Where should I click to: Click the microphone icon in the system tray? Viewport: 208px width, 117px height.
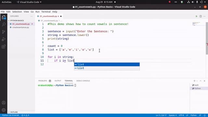tap(197, 2)
